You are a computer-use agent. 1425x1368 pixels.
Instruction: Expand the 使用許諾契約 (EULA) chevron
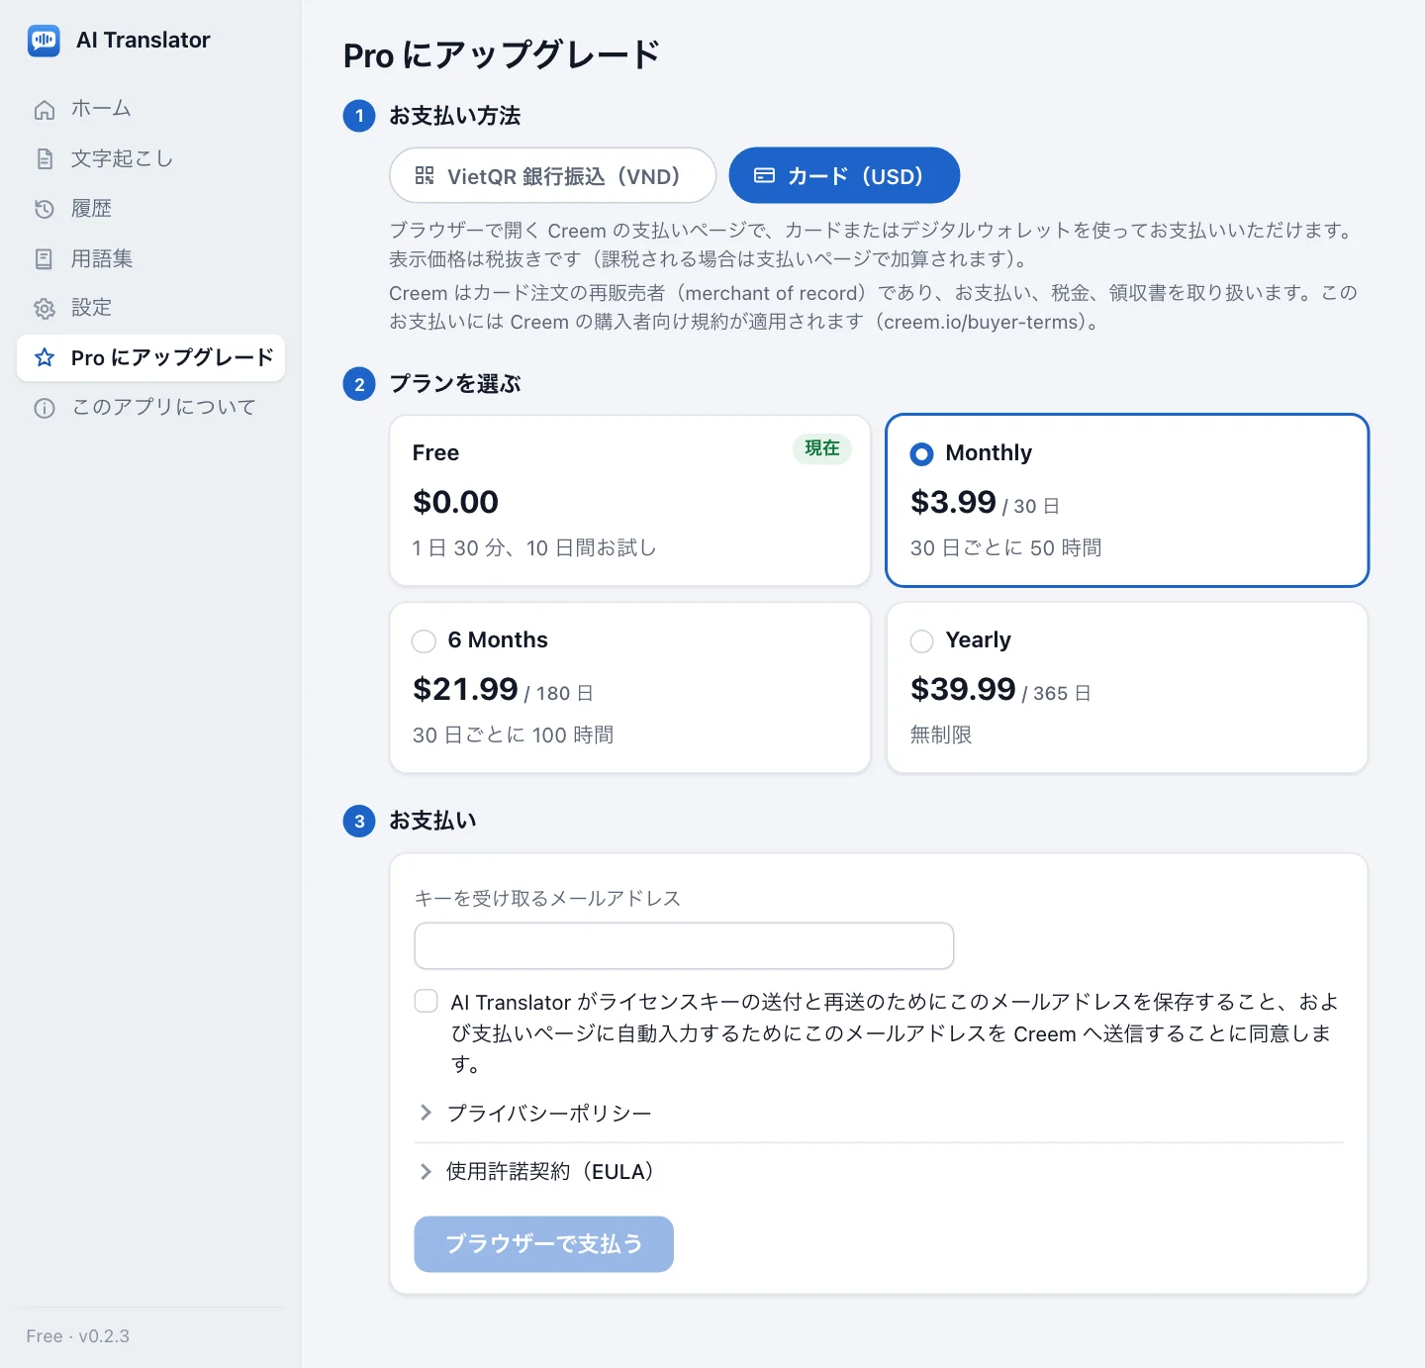coord(426,1171)
